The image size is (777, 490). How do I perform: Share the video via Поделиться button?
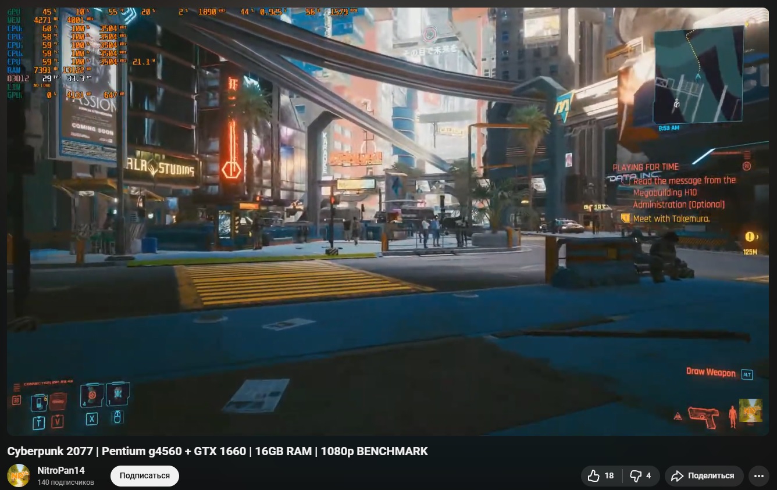(704, 476)
